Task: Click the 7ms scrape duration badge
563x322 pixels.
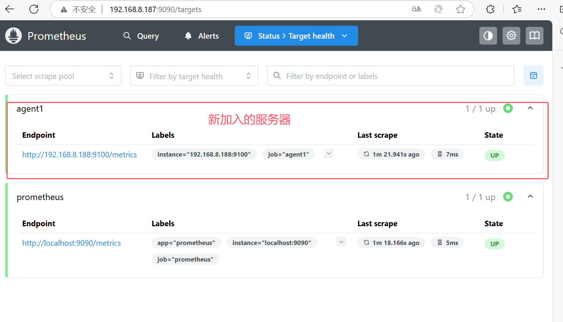Action: click(447, 154)
